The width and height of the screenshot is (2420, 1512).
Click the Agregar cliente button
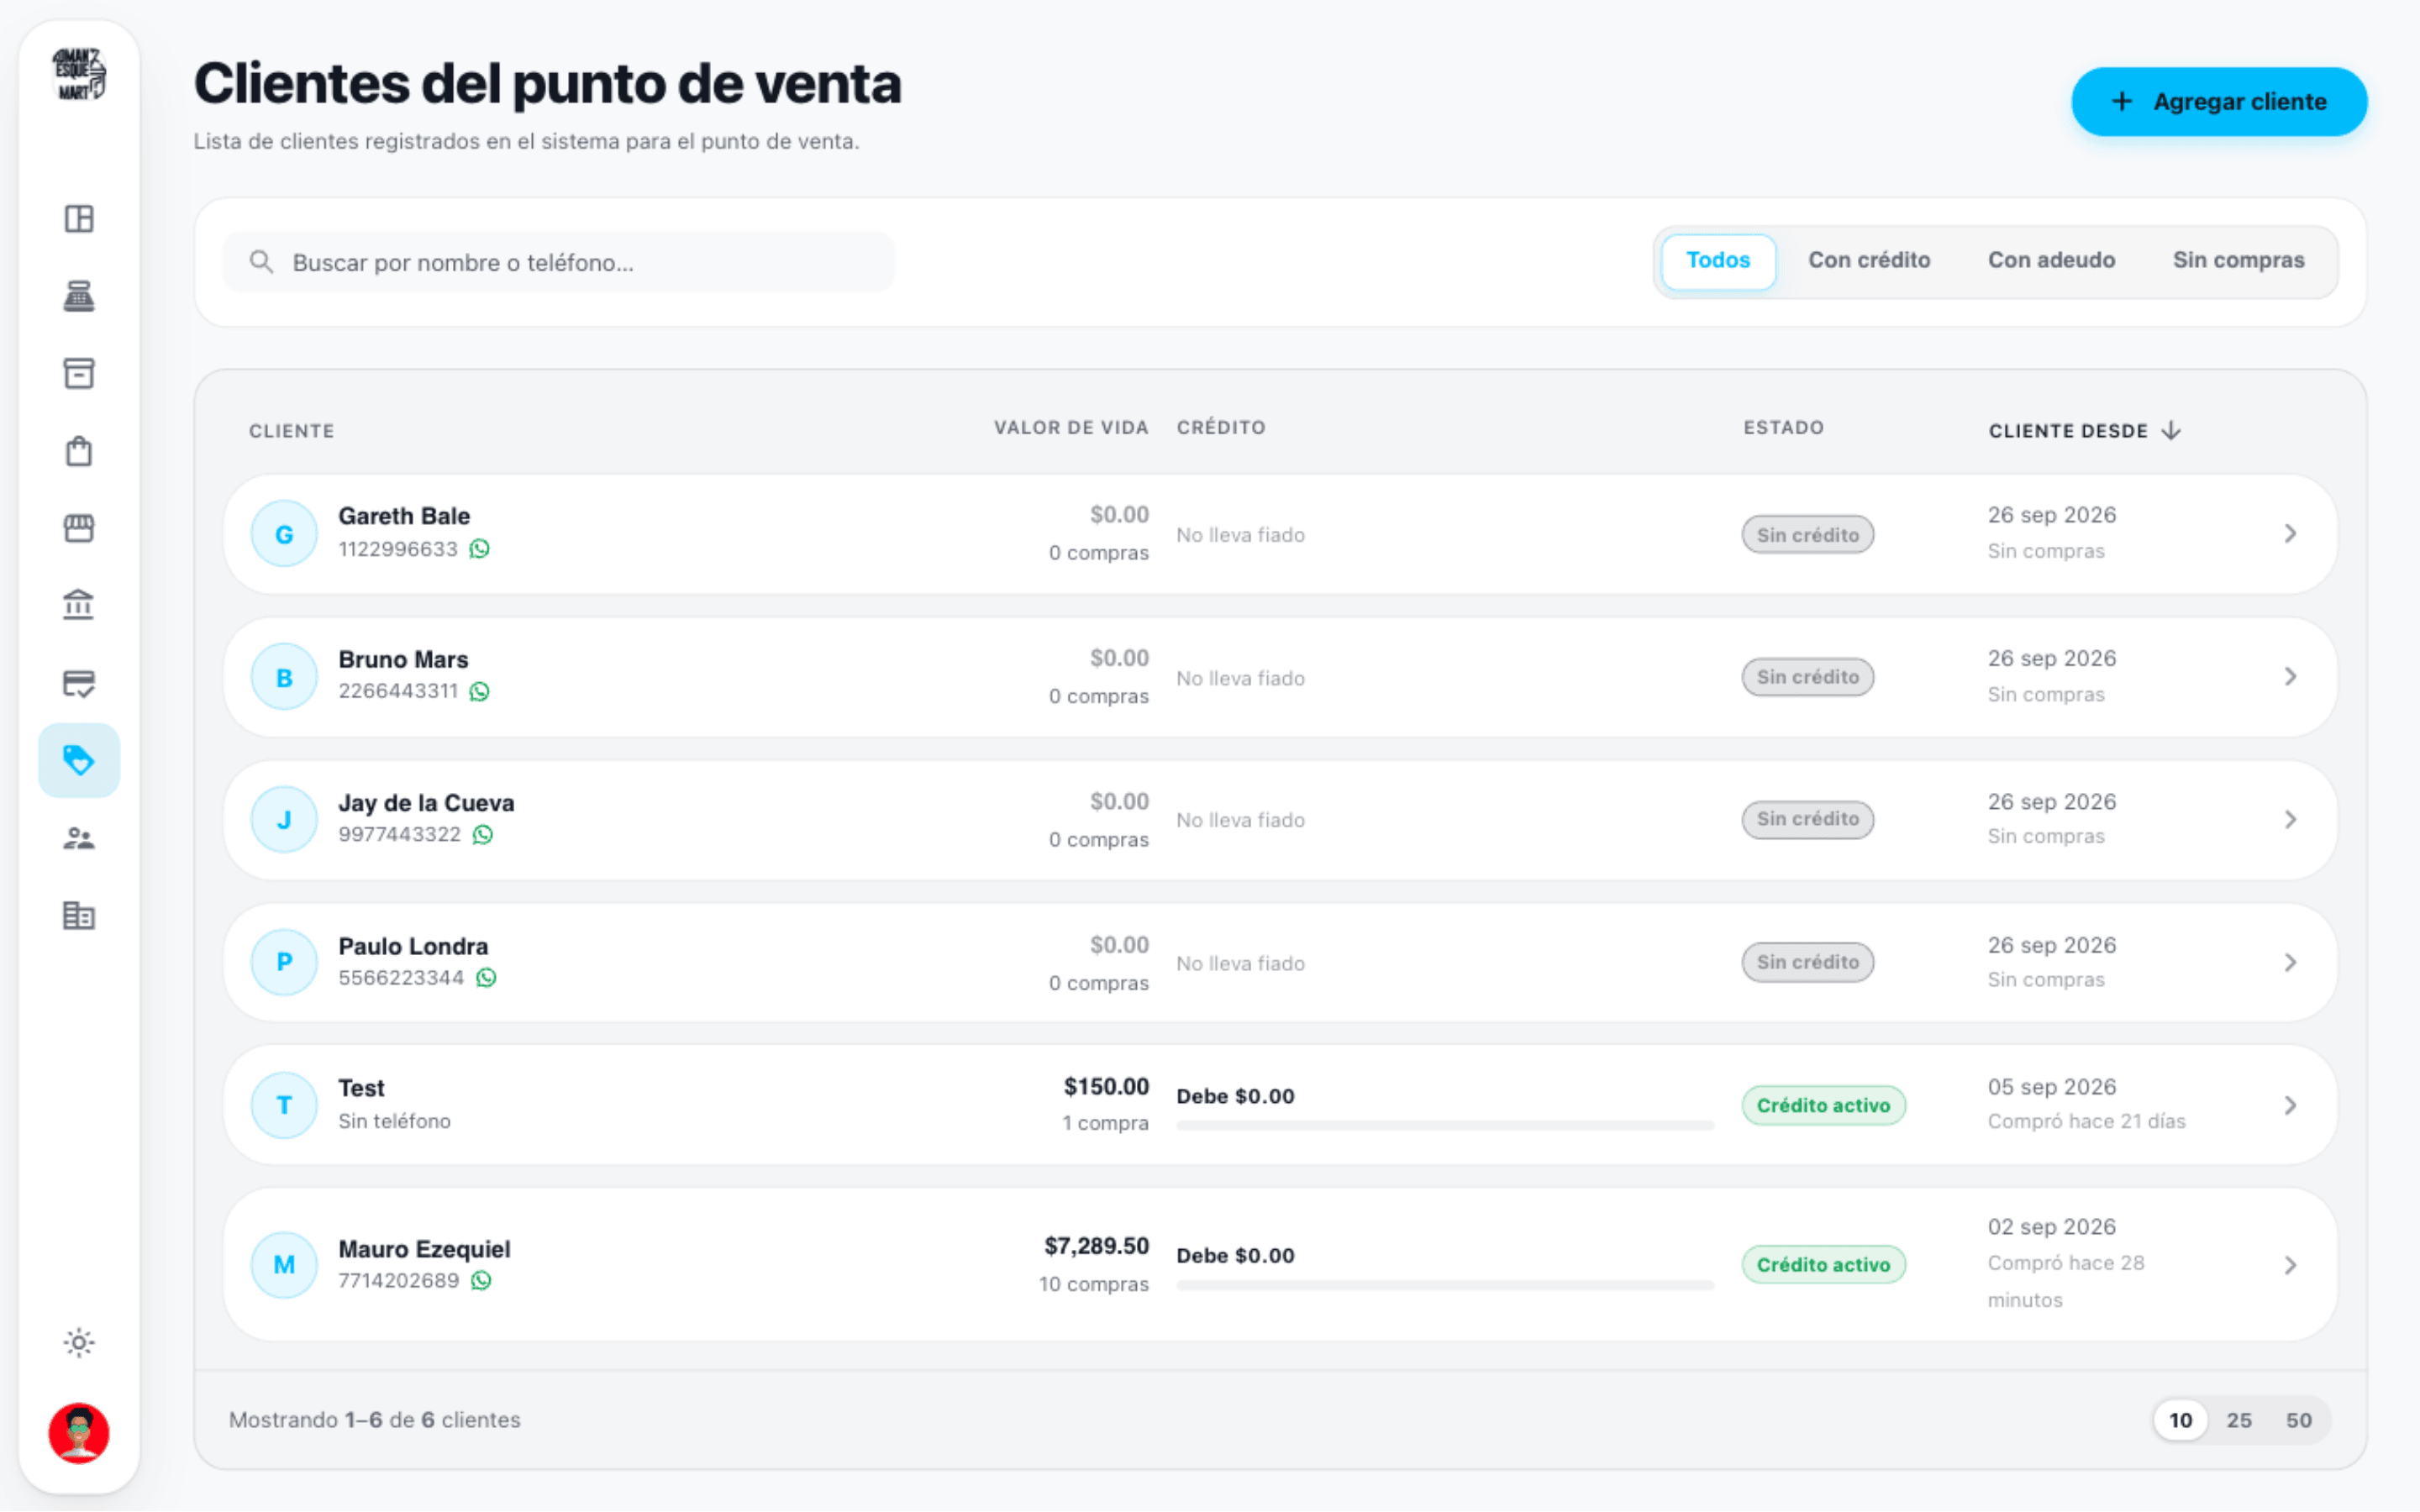[2219, 102]
